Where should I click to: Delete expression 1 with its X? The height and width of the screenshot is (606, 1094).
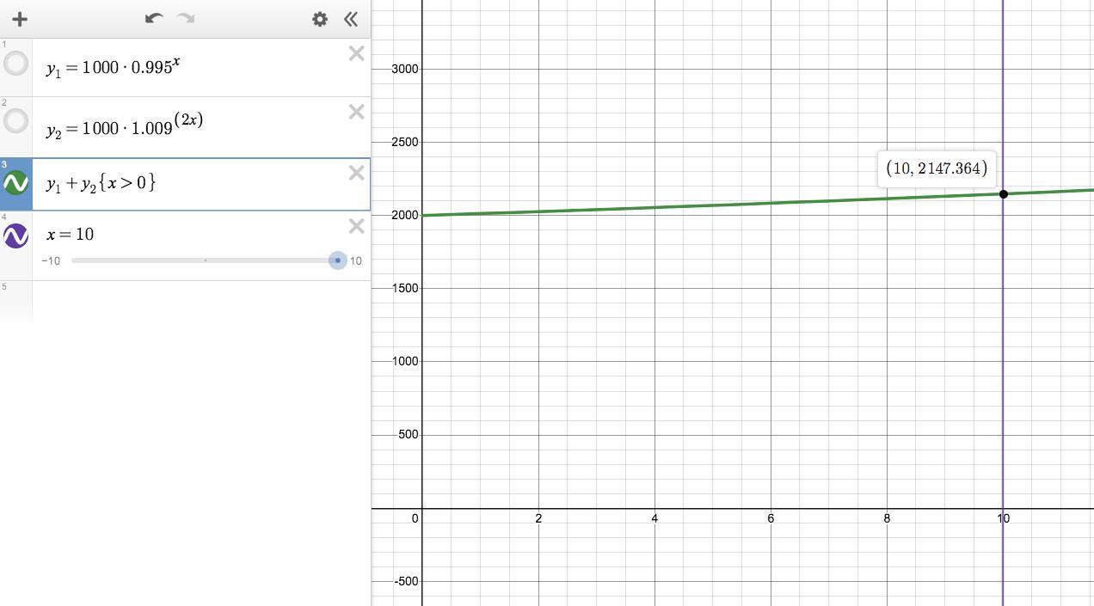click(356, 53)
